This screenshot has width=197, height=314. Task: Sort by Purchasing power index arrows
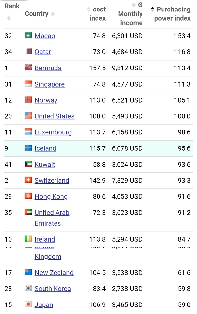[x=152, y=10]
